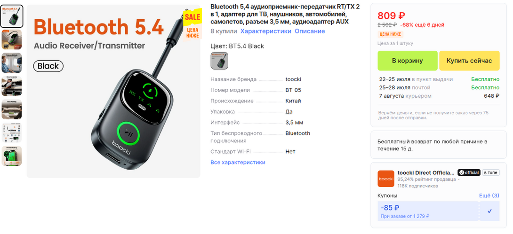Jump to the Описание section
The width and height of the screenshot is (513, 234).
click(310, 31)
